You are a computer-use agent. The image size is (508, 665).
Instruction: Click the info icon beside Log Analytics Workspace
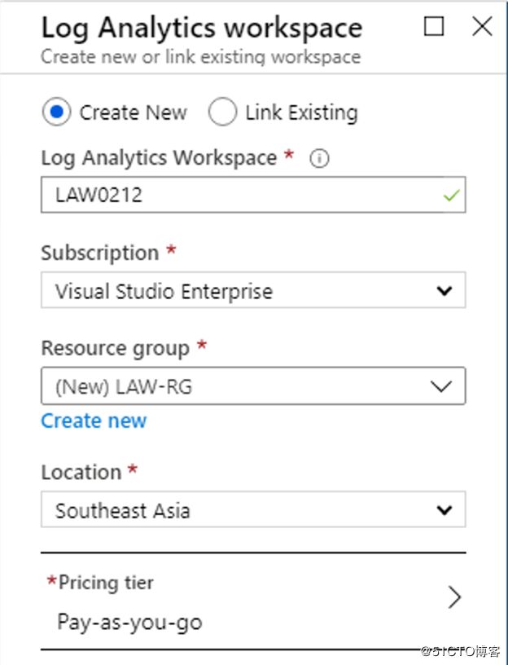point(319,159)
